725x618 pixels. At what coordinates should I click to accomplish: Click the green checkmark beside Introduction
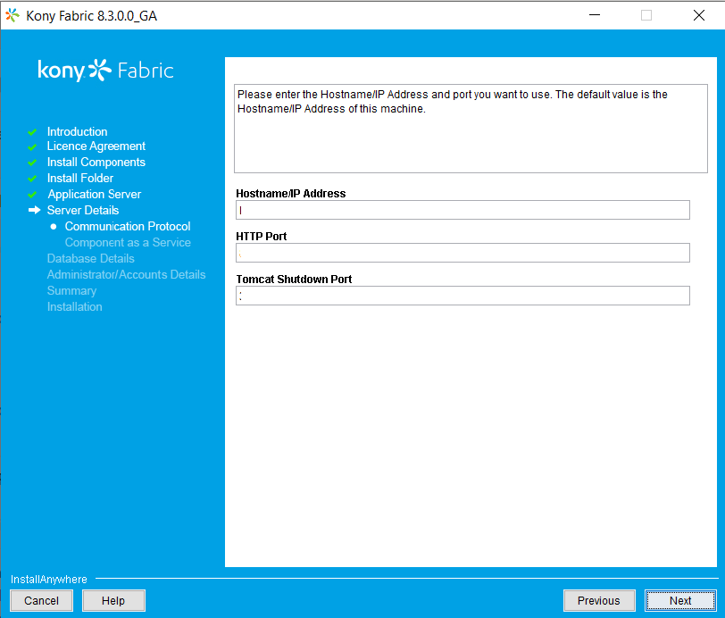[x=32, y=132]
